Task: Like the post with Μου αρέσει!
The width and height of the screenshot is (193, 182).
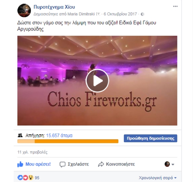Action: [x=34, y=164]
